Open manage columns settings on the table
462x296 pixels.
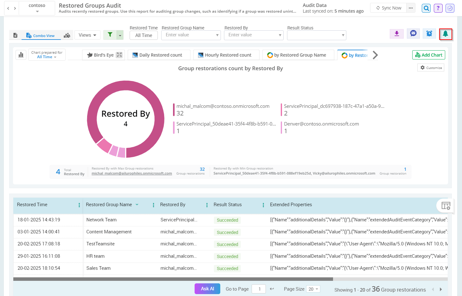446,206
